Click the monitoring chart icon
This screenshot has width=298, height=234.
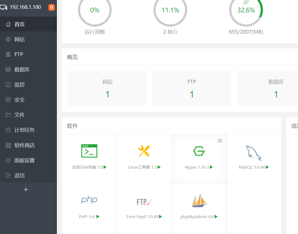coord(8,85)
